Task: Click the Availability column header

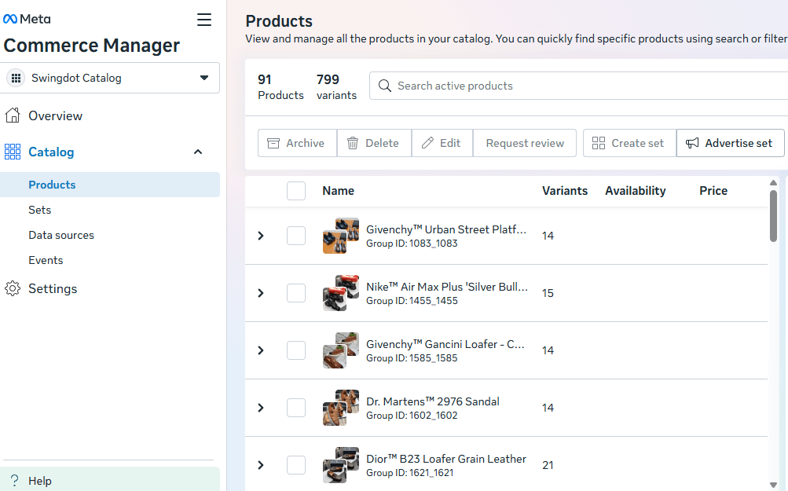Action: click(x=636, y=191)
